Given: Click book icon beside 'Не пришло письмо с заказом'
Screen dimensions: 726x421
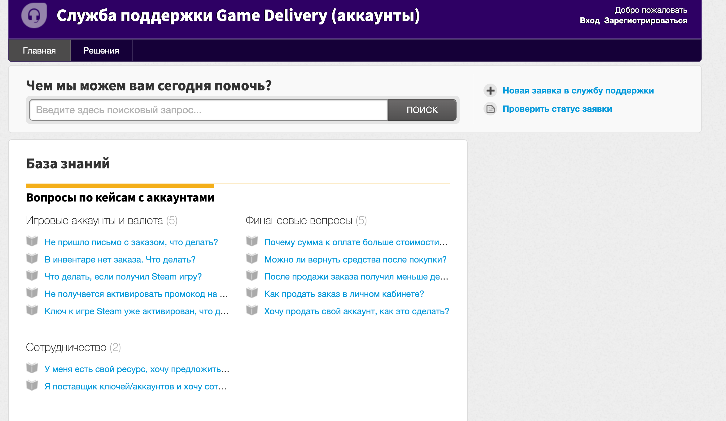Looking at the screenshot, I should click(x=32, y=241).
